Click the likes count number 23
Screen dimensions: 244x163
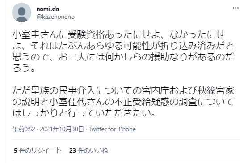coord(72,150)
